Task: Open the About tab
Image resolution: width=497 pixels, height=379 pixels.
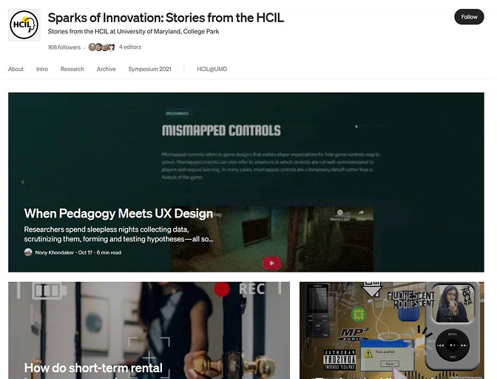Action: click(x=16, y=69)
